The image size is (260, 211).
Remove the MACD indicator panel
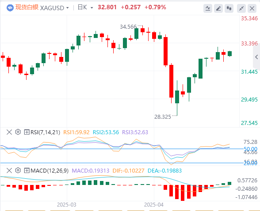pos(9,170)
